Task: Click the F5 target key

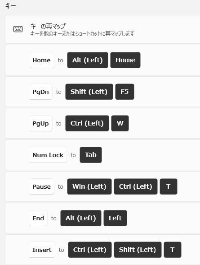Action: coord(124,92)
